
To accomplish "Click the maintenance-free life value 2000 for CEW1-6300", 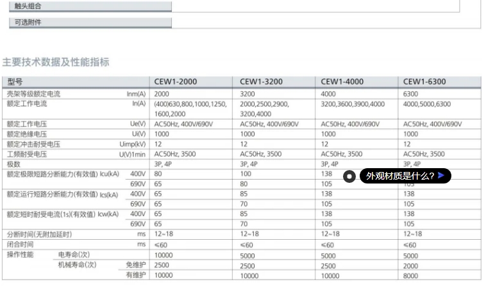I will click(x=410, y=266).
